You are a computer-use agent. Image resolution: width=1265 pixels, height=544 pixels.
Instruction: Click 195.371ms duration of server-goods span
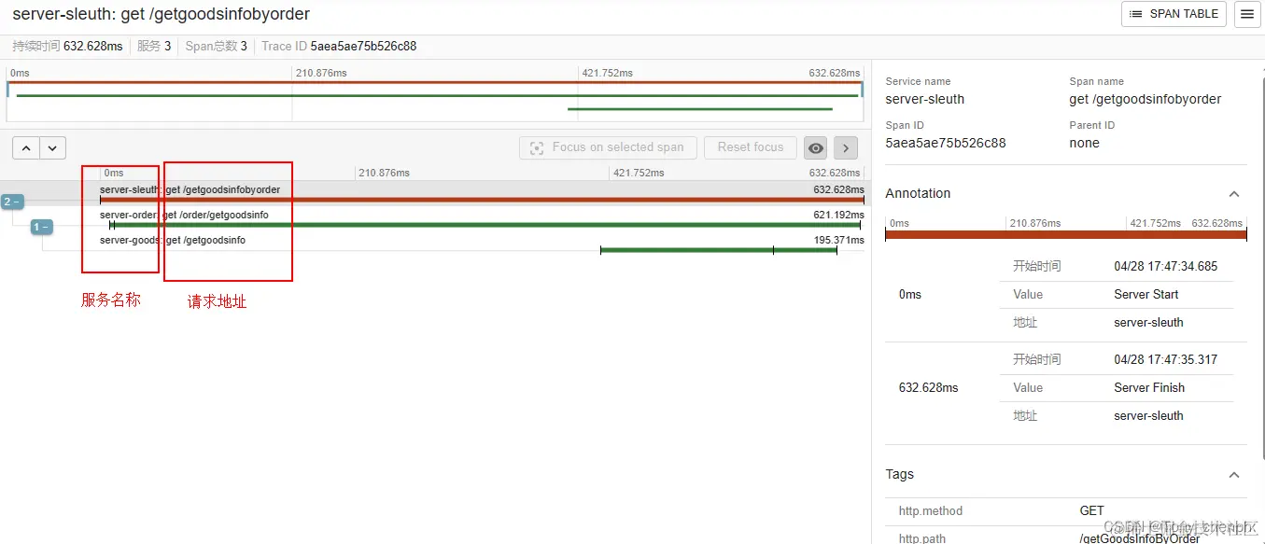(838, 240)
